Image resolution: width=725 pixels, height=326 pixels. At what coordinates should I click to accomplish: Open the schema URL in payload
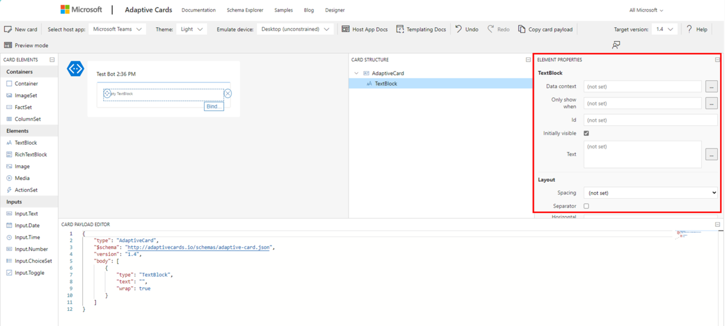coord(199,248)
